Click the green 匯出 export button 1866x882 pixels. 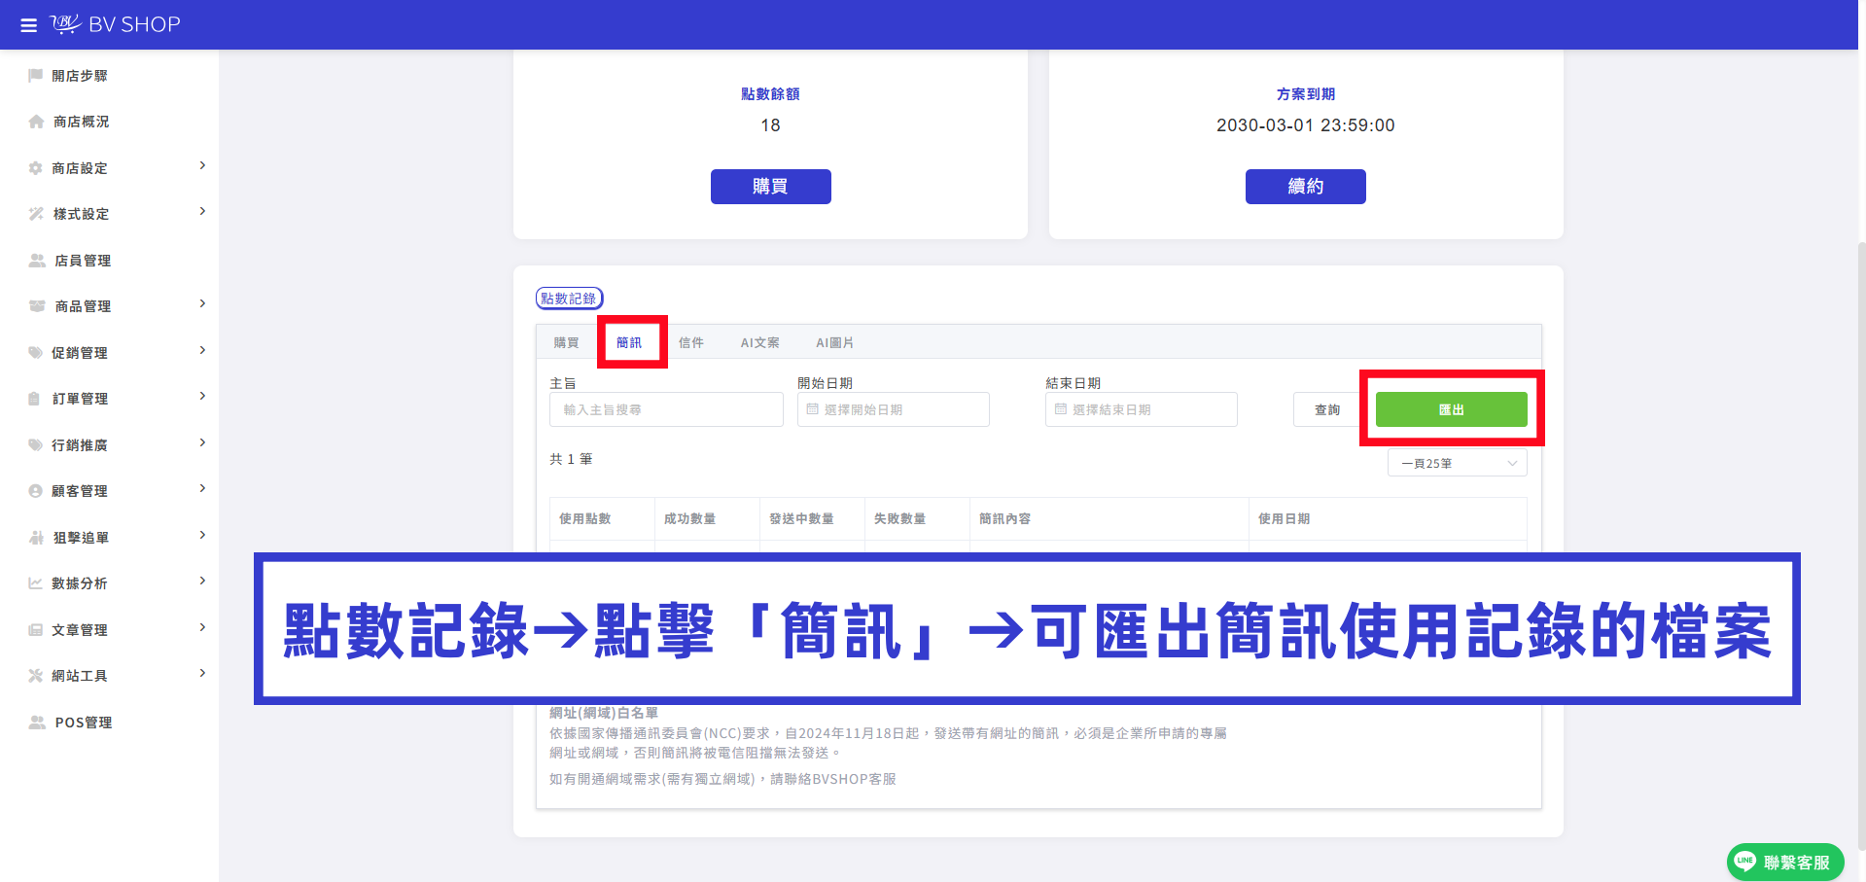[1452, 409]
